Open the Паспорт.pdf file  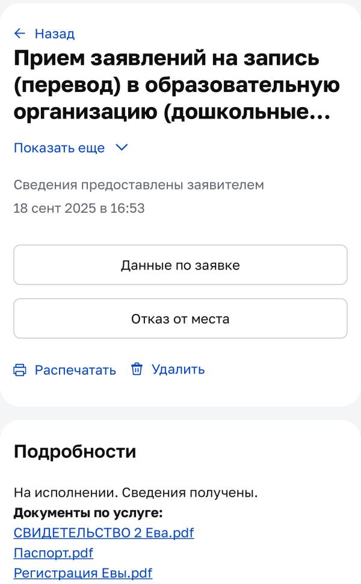53,552
